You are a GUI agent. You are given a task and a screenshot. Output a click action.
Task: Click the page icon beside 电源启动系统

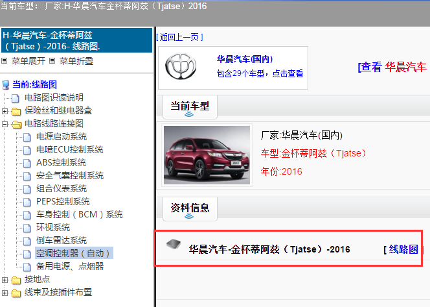[27, 137]
